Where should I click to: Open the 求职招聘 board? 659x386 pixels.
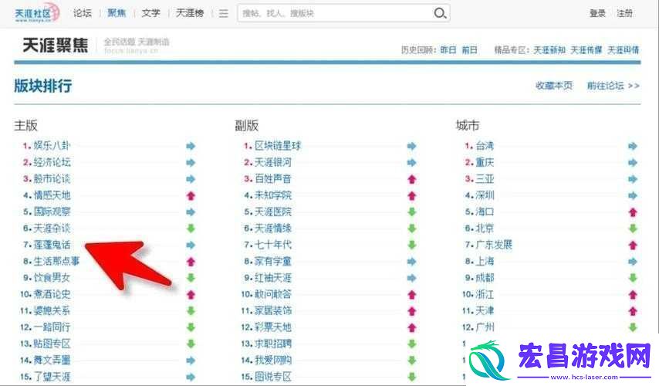(x=273, y=344)
